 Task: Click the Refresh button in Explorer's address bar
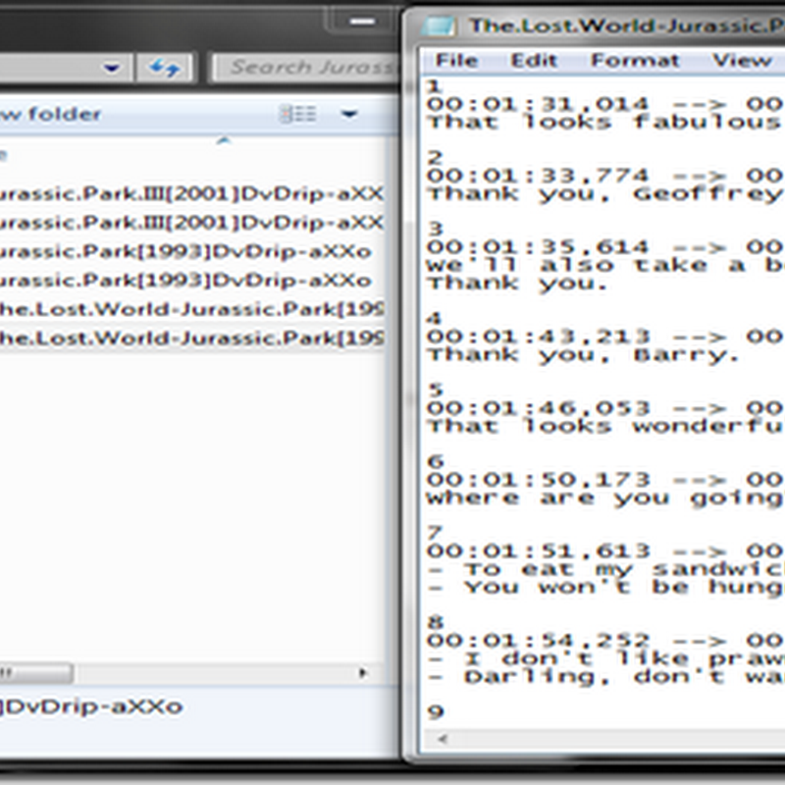point(165,67)
